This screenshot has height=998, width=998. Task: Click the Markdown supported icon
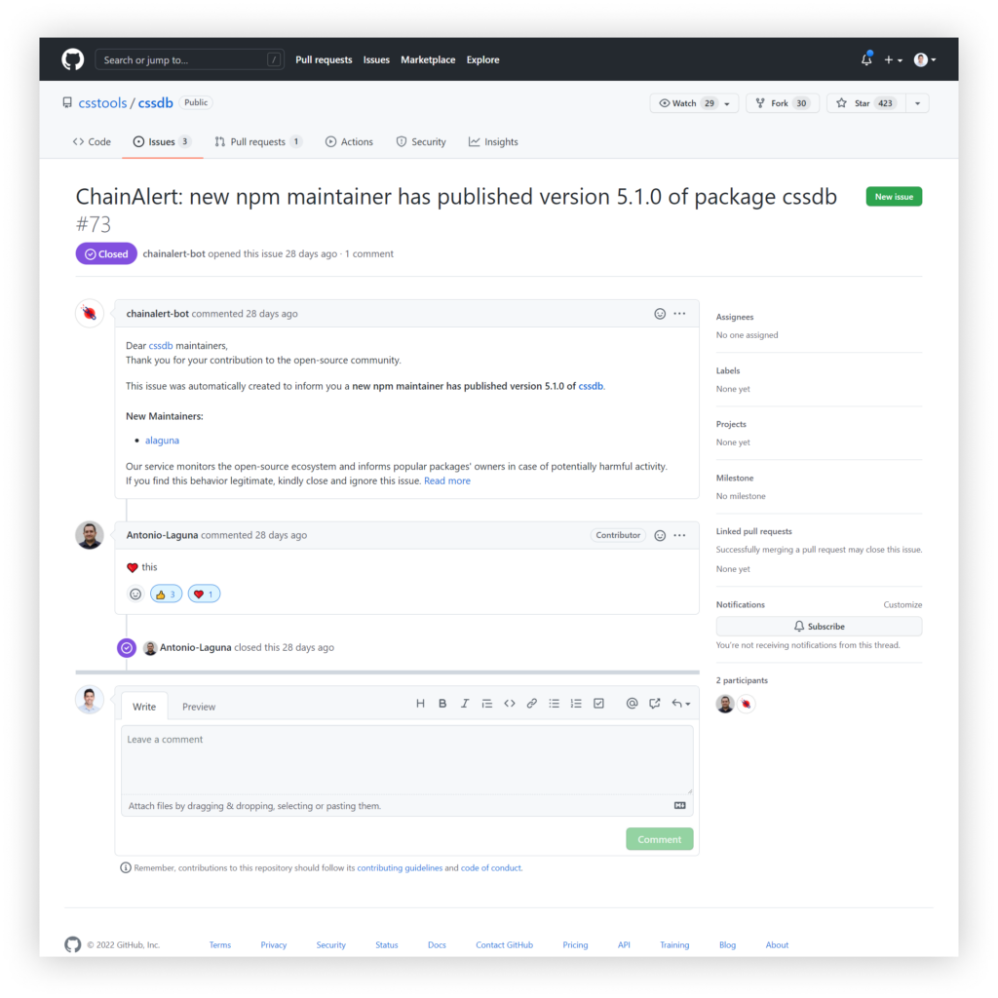[x=679, y=806]
